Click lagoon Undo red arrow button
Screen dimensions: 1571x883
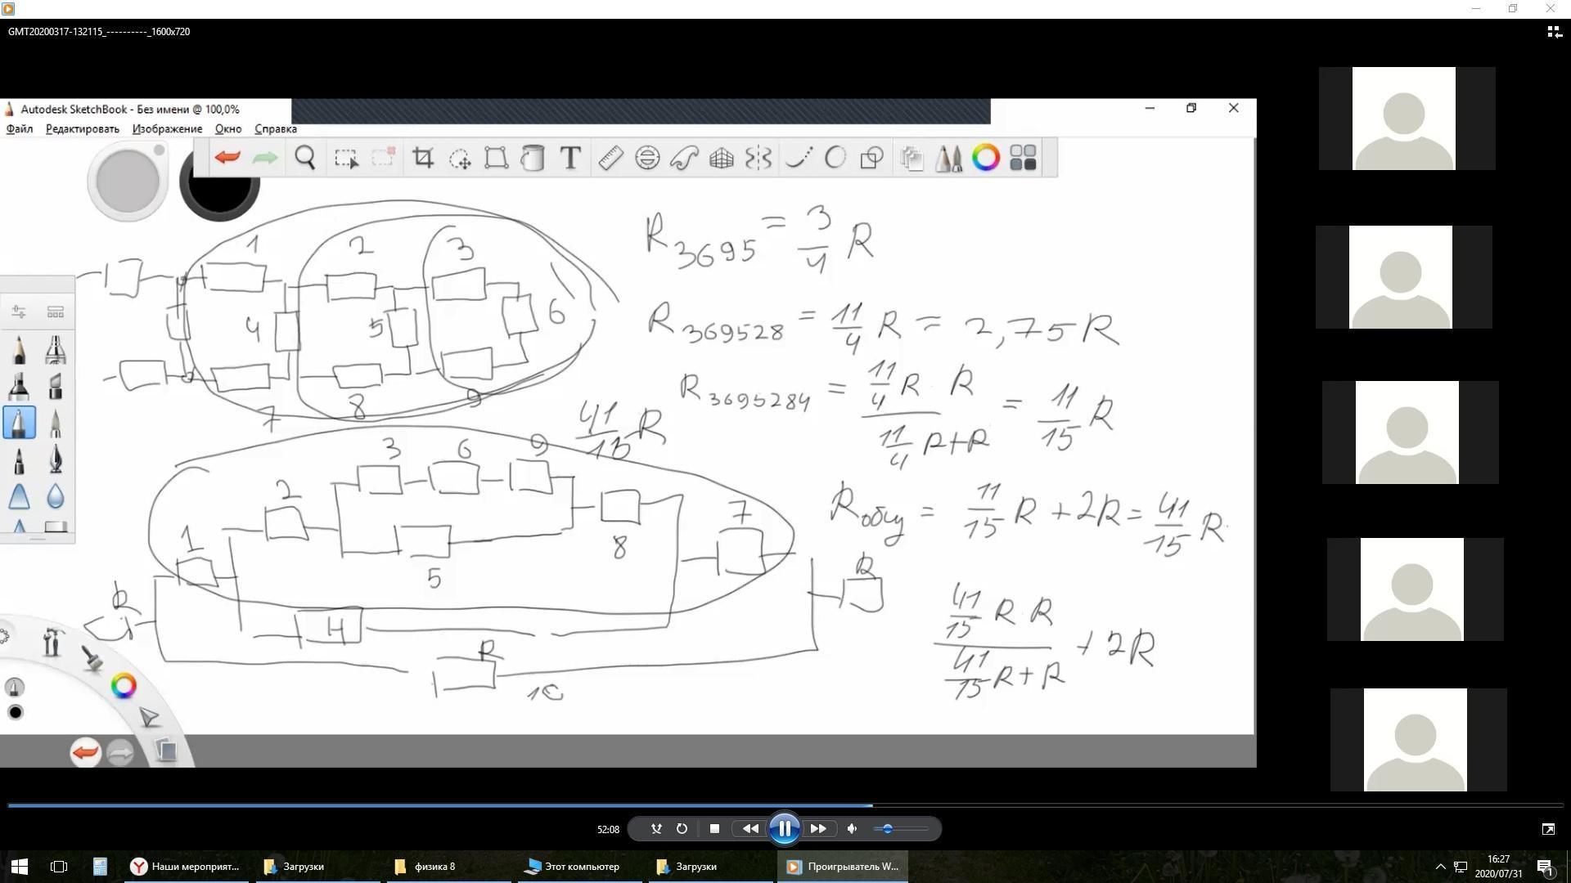pyautogui.click(x=85, y=752)
